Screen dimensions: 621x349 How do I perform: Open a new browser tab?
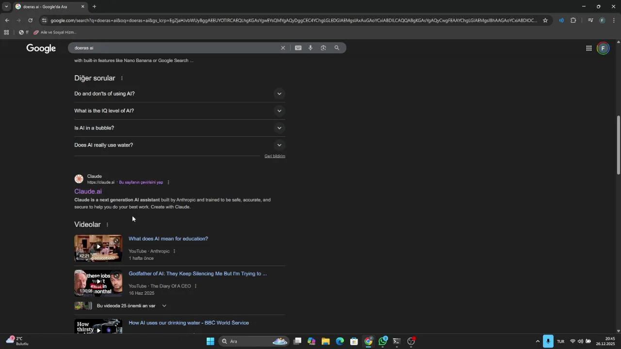click(x=94, y=7)
